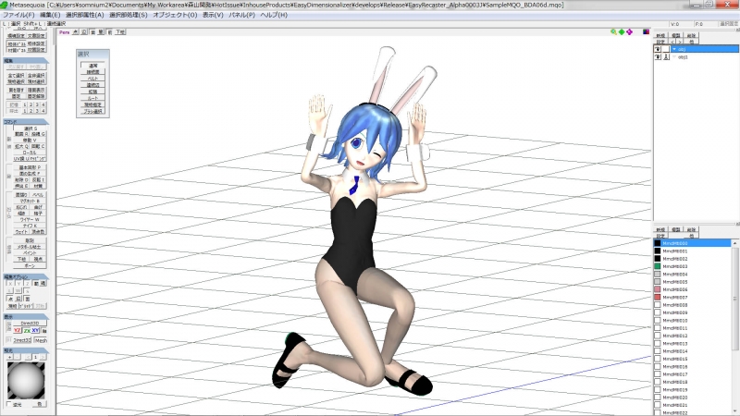
Task: Select the ボーン bone tool
Action: [31, 265]
